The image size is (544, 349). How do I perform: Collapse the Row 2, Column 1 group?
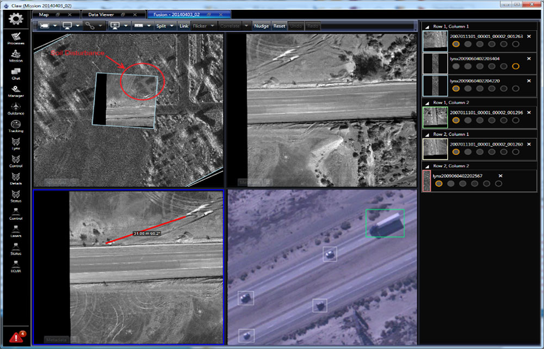426,134
